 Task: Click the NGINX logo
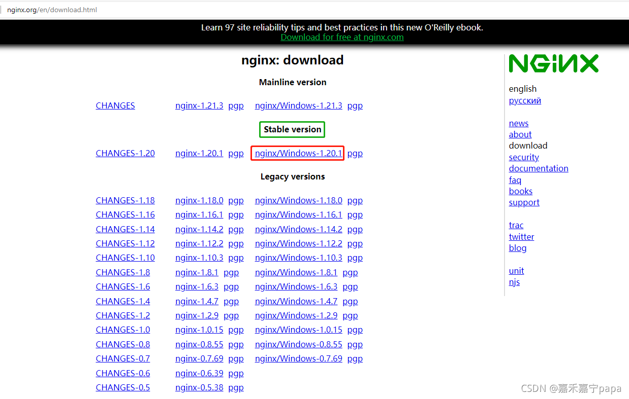554,64
